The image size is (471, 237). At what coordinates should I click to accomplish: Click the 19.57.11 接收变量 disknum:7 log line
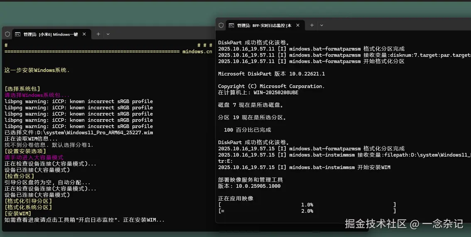tap(345, 55)
